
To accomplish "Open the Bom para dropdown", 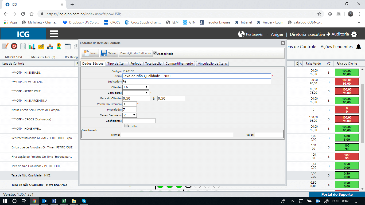I will pyautogui.click(x=136, y=93).
